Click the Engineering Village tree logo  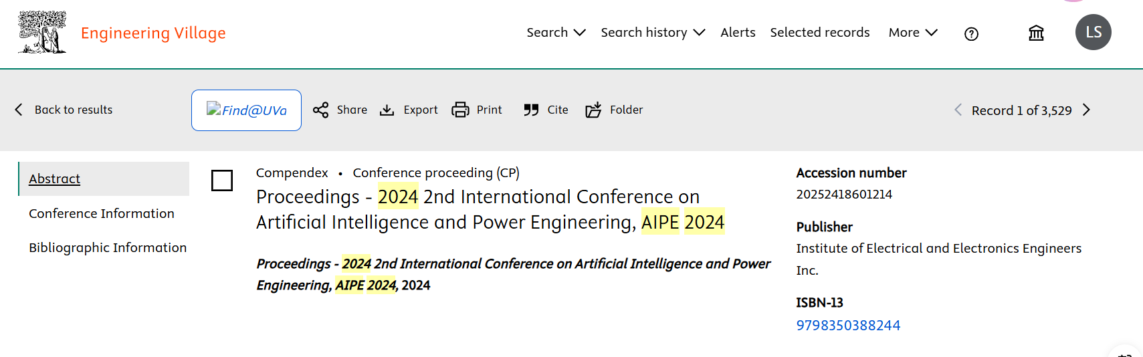42,32
